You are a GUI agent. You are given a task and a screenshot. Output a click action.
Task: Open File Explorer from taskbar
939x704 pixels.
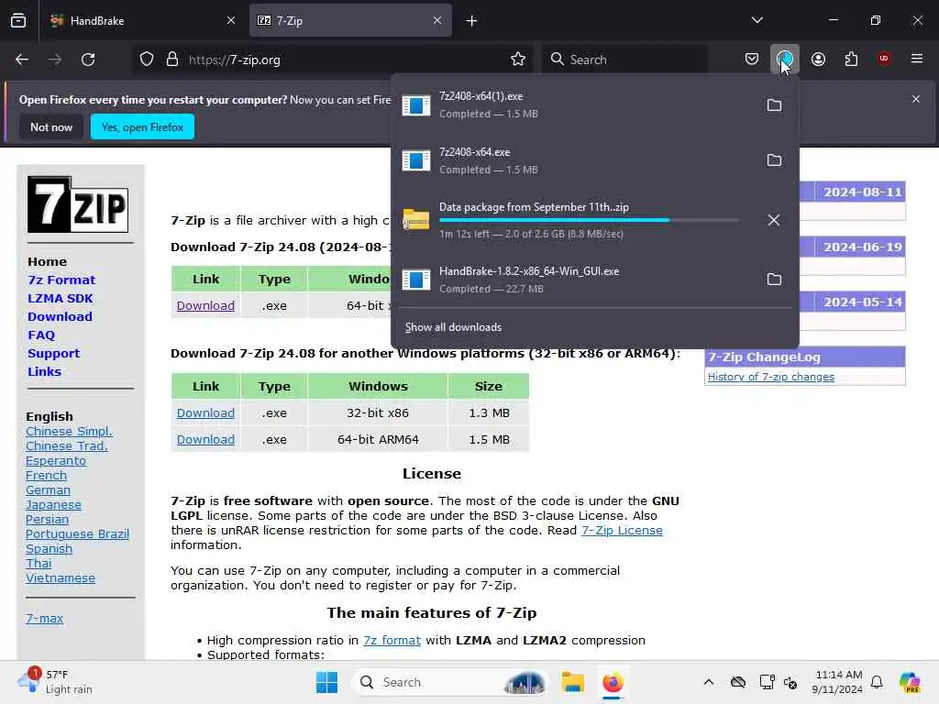click(x=572, y=682)
